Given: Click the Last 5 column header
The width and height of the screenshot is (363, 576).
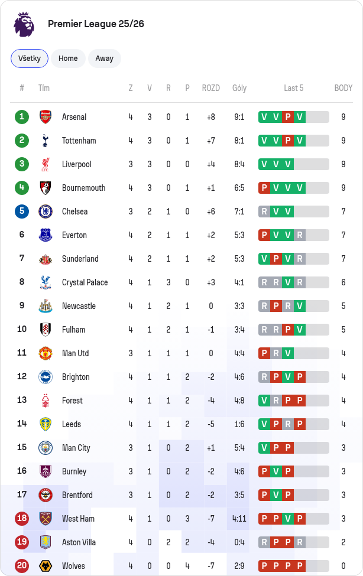Looking at the screenshot, I should tap(293, 88).
